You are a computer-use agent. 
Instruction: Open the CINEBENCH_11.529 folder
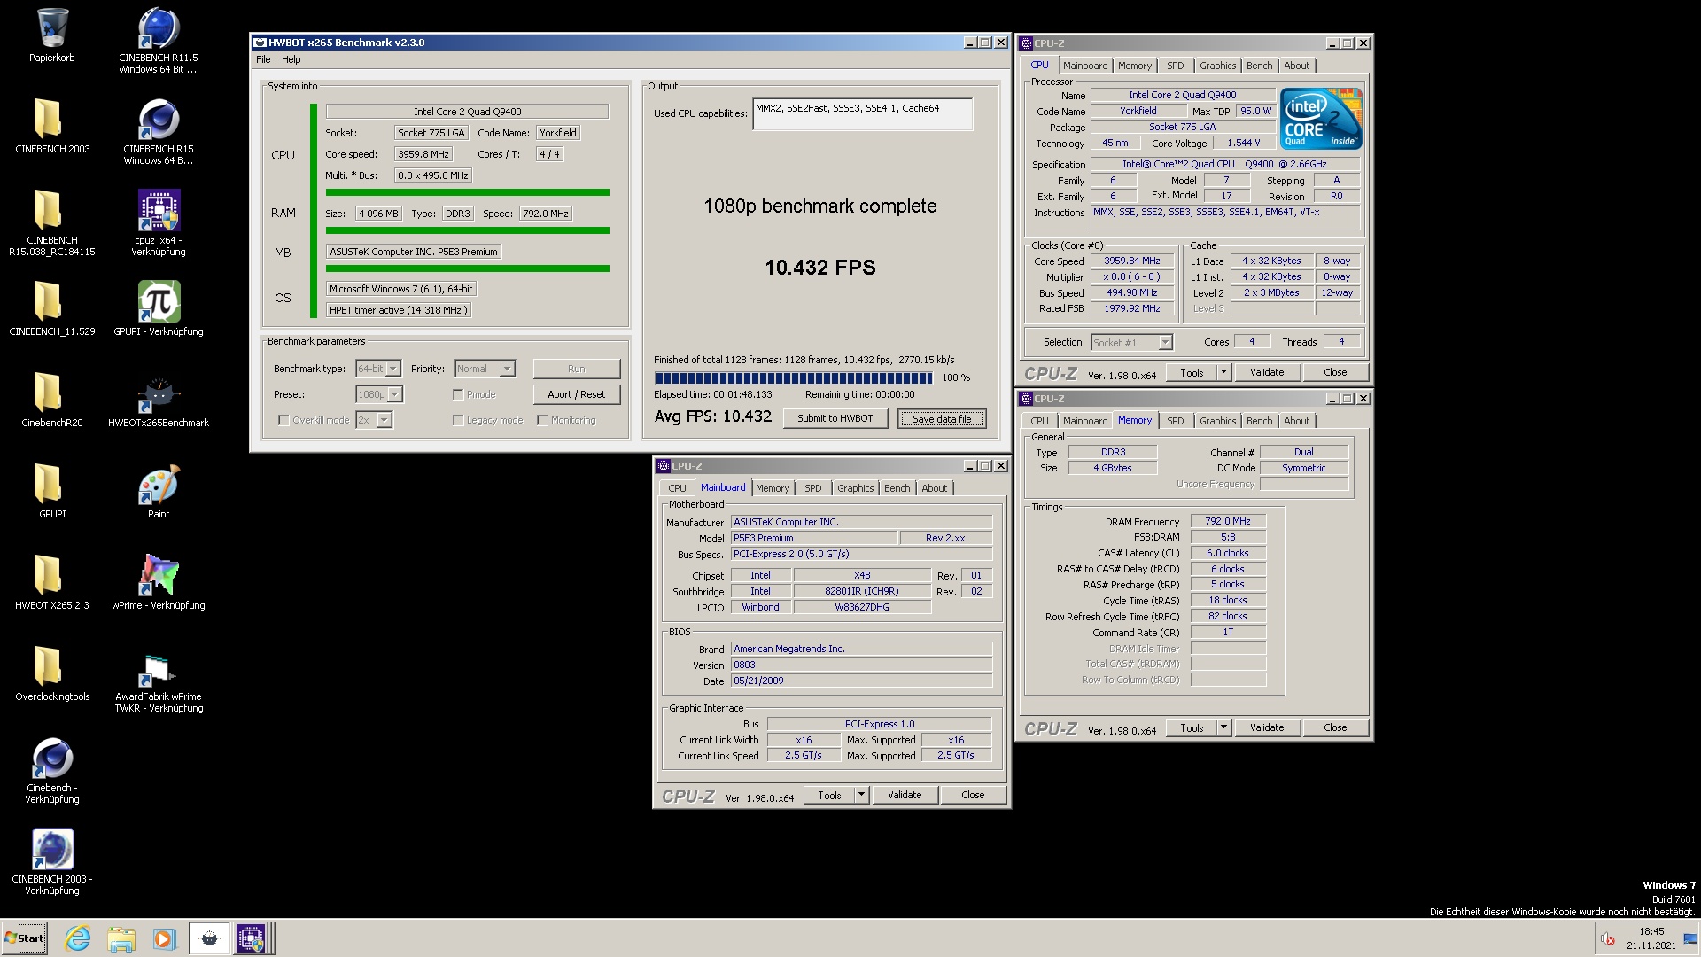[52, 308]
